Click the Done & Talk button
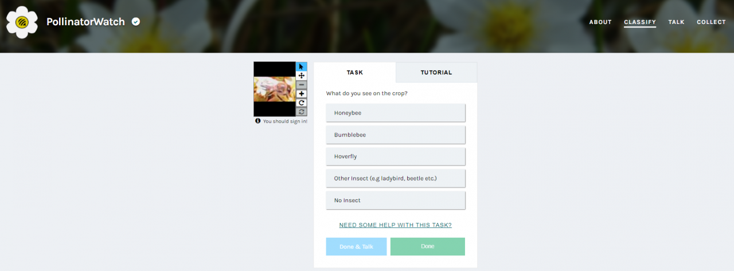734x271 pixels. (356, 246)
